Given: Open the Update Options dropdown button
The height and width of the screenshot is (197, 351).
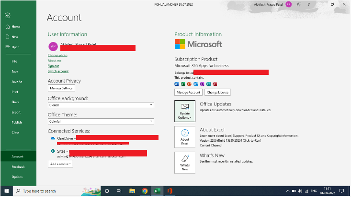Looking at the screenshot, I should coord(185,111).
